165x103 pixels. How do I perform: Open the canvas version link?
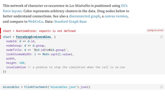click(x=116, y=16)
